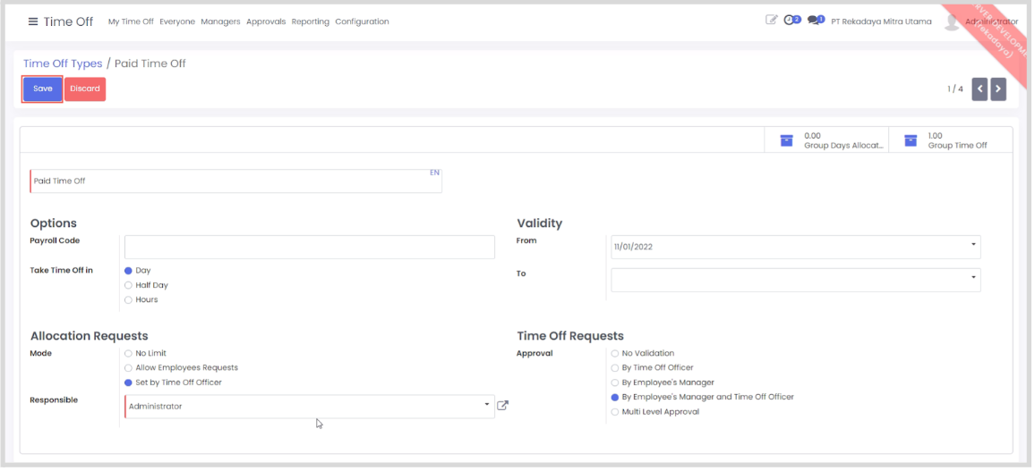This screenshot has width=1035, height=471.
Task: Save the time off type
Action: coord(43,88)
